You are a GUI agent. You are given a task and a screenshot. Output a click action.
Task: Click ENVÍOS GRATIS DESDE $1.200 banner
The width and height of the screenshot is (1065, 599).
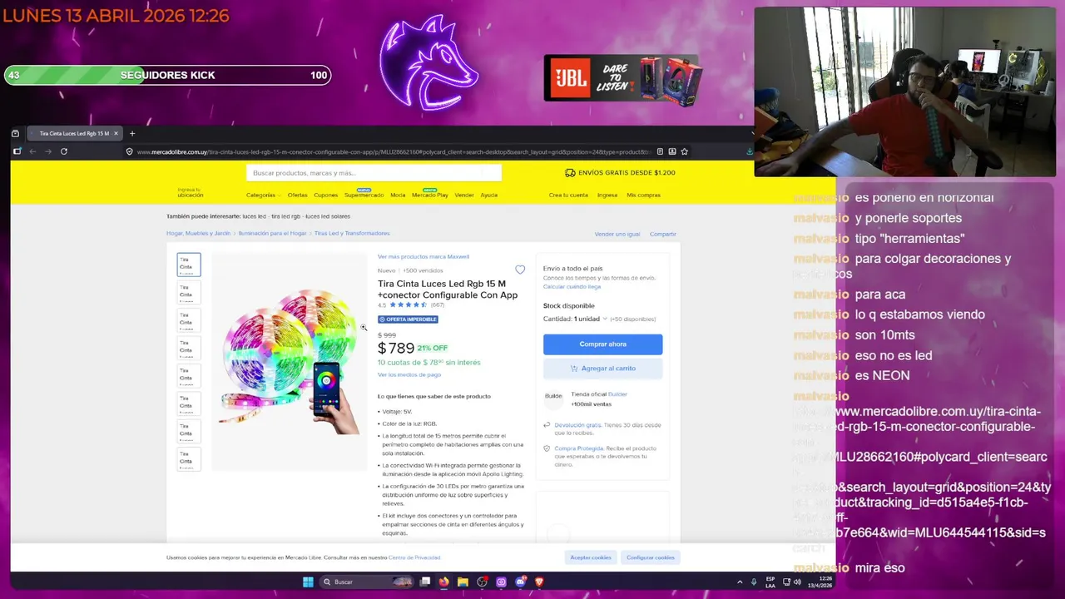[x=620, y=173]
